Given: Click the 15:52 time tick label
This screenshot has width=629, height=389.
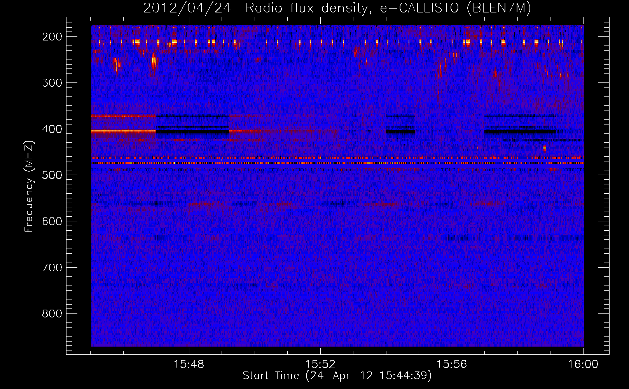Looking at the screenshot, I should 320,364.
